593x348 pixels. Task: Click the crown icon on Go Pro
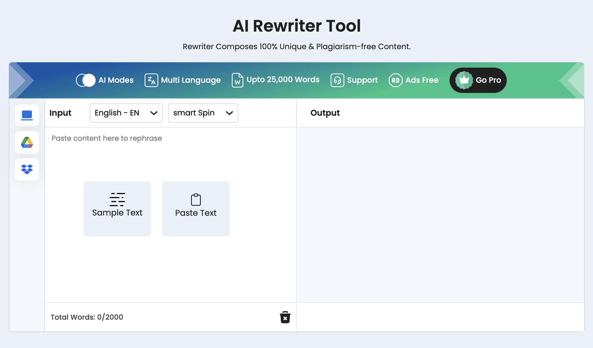(x=464, y=80)
